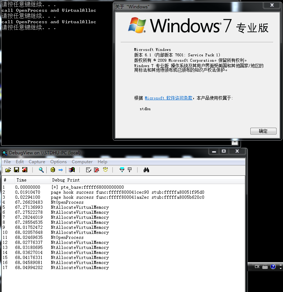Select the log row at time 68.04589081
The height and width of the screenshot is (292, 283).
(x=123, y=263)
